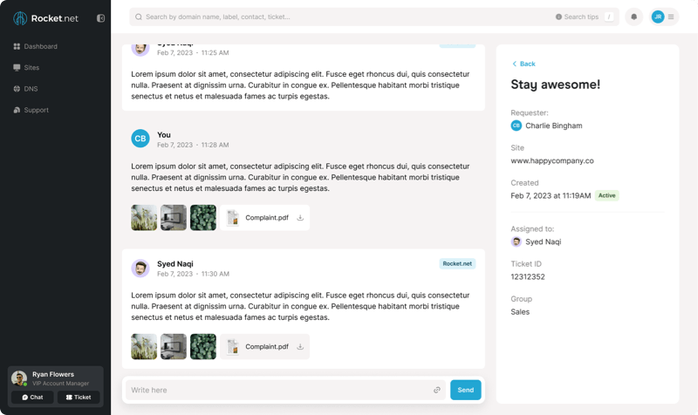Click the Dashboard grid icon
This screenshot has width=698, height=415.
17,46
